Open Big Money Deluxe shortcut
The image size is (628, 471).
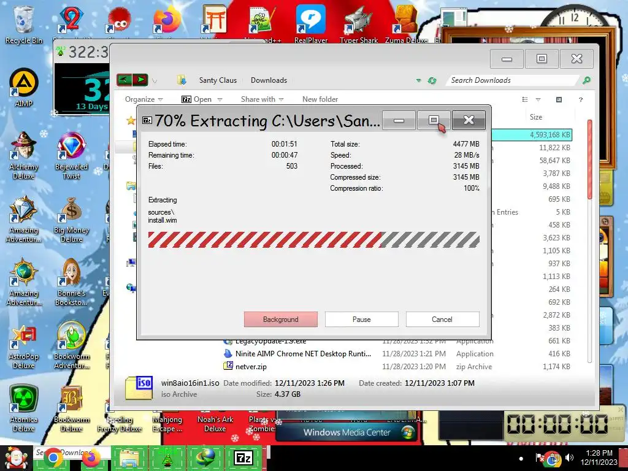tap(71, 220)
